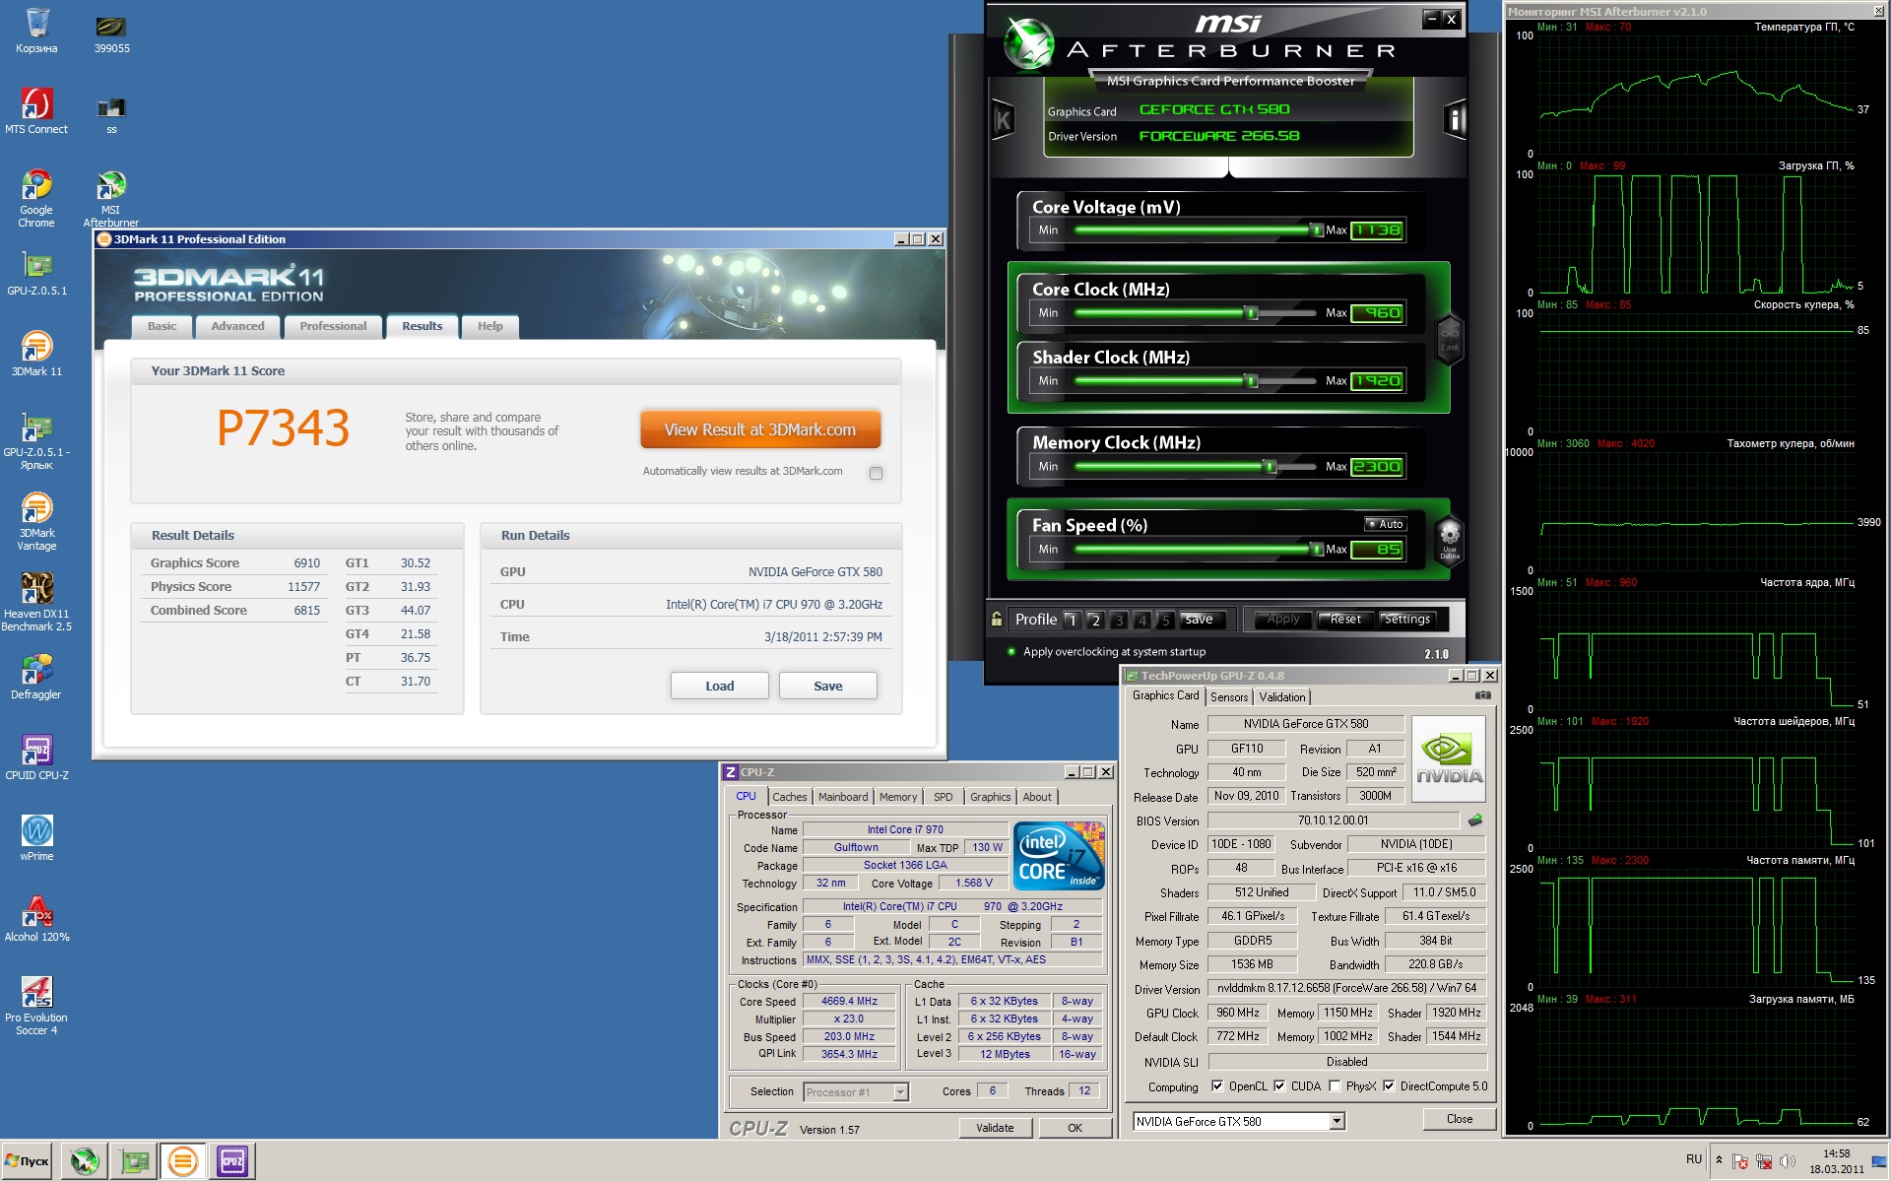Screen dimensions: 1891x1182
Task: Open the graphics card selector dropdown in GPU-Z
Action: [x=1337, y=1121]
